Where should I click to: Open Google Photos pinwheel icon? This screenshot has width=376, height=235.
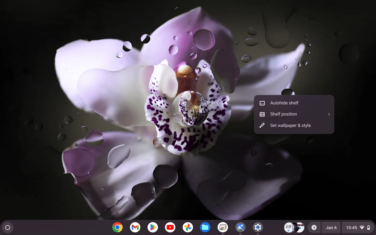(188, 227)
